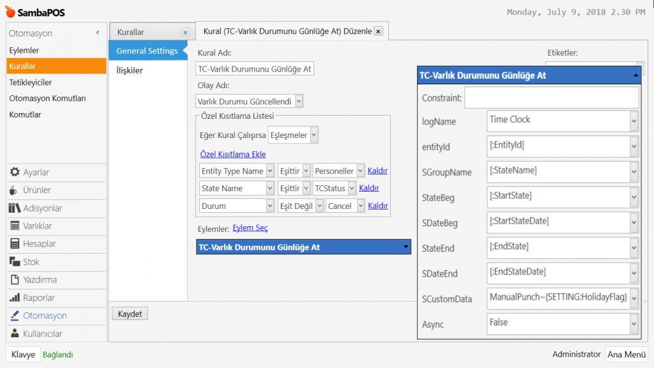Click the Yazdırma document icon
The image size is (654, 368).
click(15, 280)
